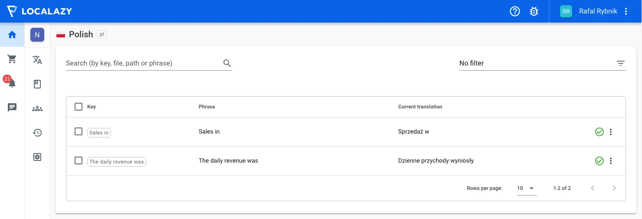This screenshot has height=219, width=642.
Task: Click the Polish language heading
Action: pyautogui.click(x=81, y=34)
